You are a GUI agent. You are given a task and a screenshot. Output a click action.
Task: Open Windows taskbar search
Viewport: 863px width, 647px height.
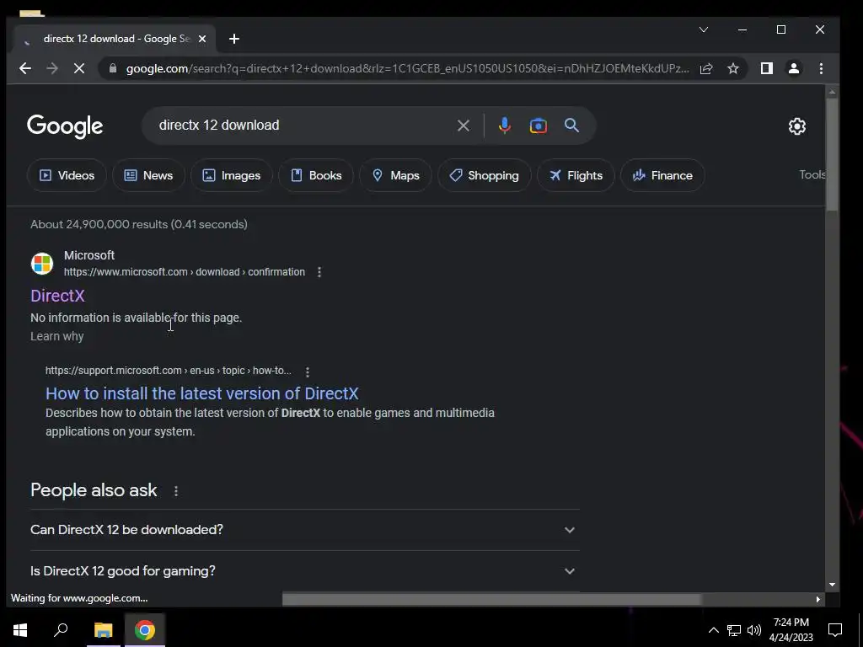[x=61, y=630]
